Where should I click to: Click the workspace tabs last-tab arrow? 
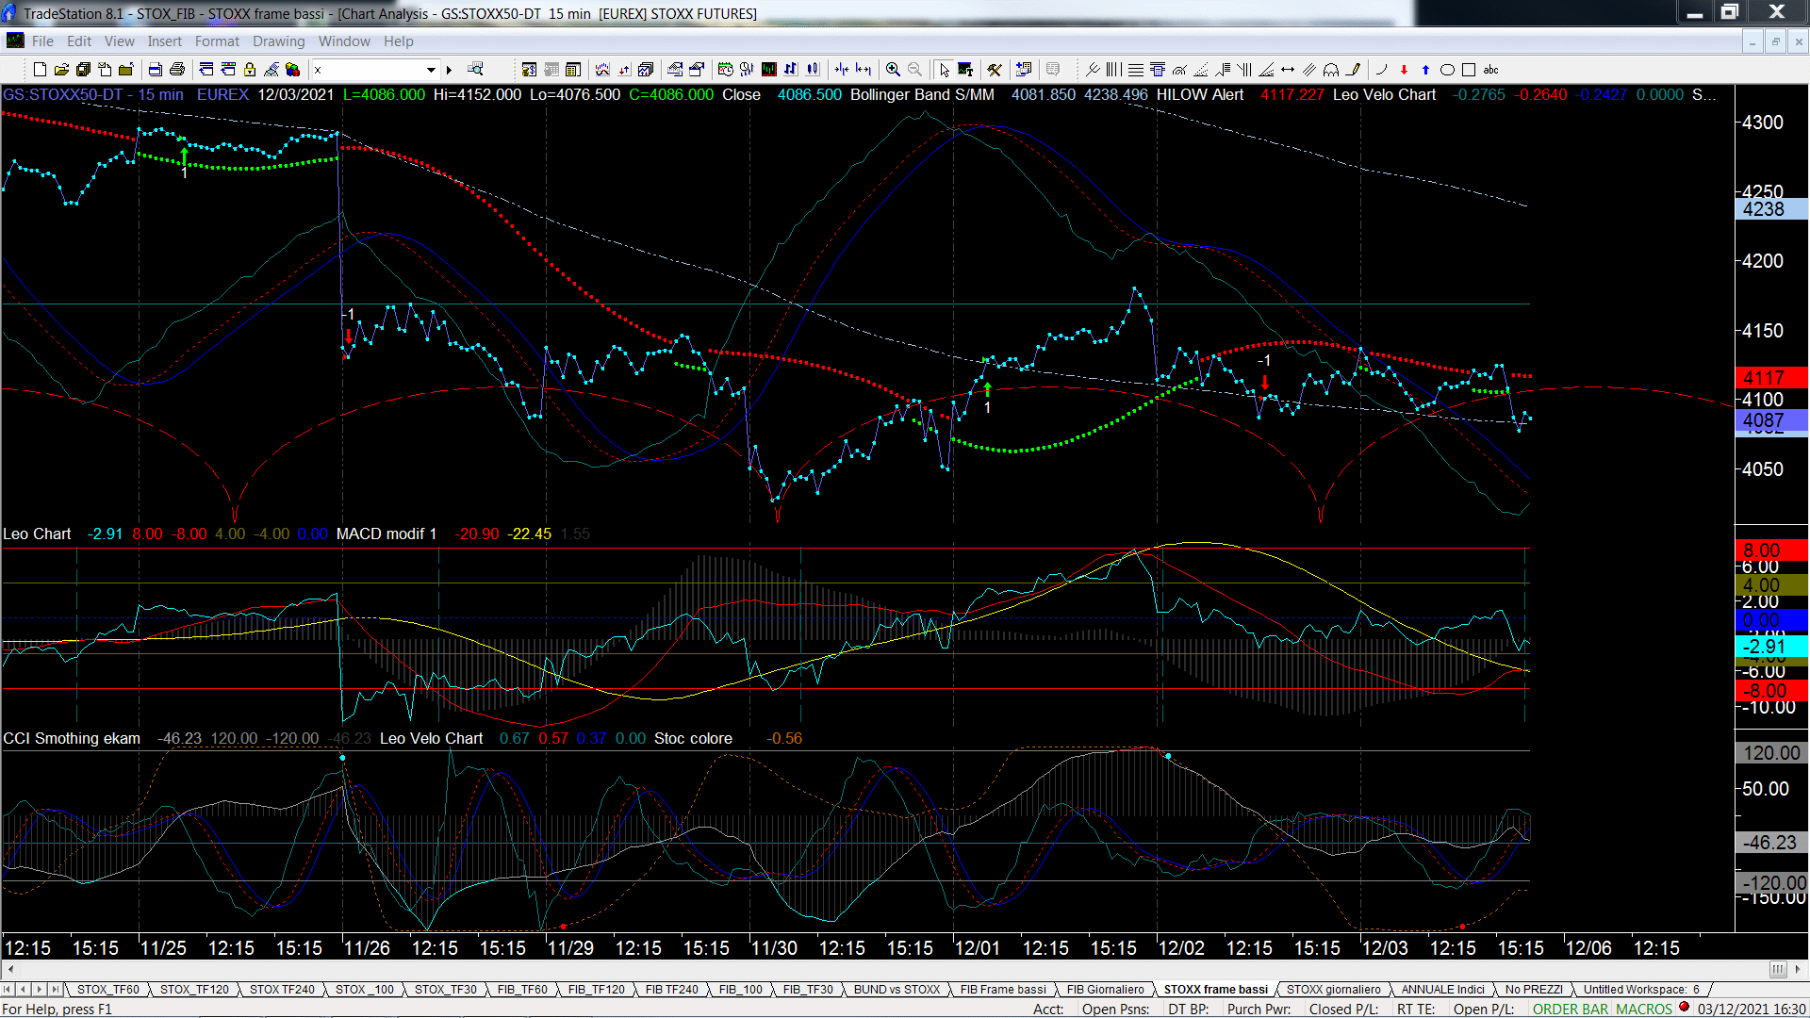pos(56,990)
